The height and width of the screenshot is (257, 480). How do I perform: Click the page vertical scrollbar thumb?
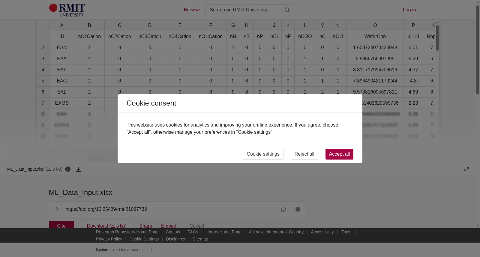[x=478, y=49]
